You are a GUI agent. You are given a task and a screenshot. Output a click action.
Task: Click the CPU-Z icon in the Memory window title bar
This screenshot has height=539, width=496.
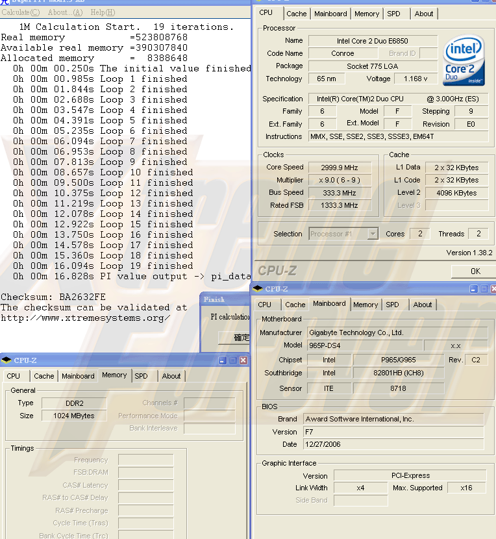coord(6,360)
